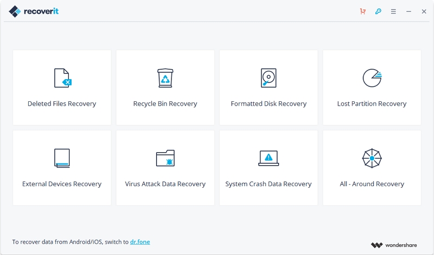Follow the dr.fone link

click(x=140, y=242)
